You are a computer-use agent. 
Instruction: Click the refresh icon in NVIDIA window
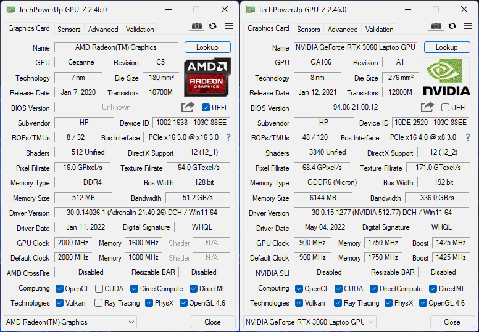[452, 26]
